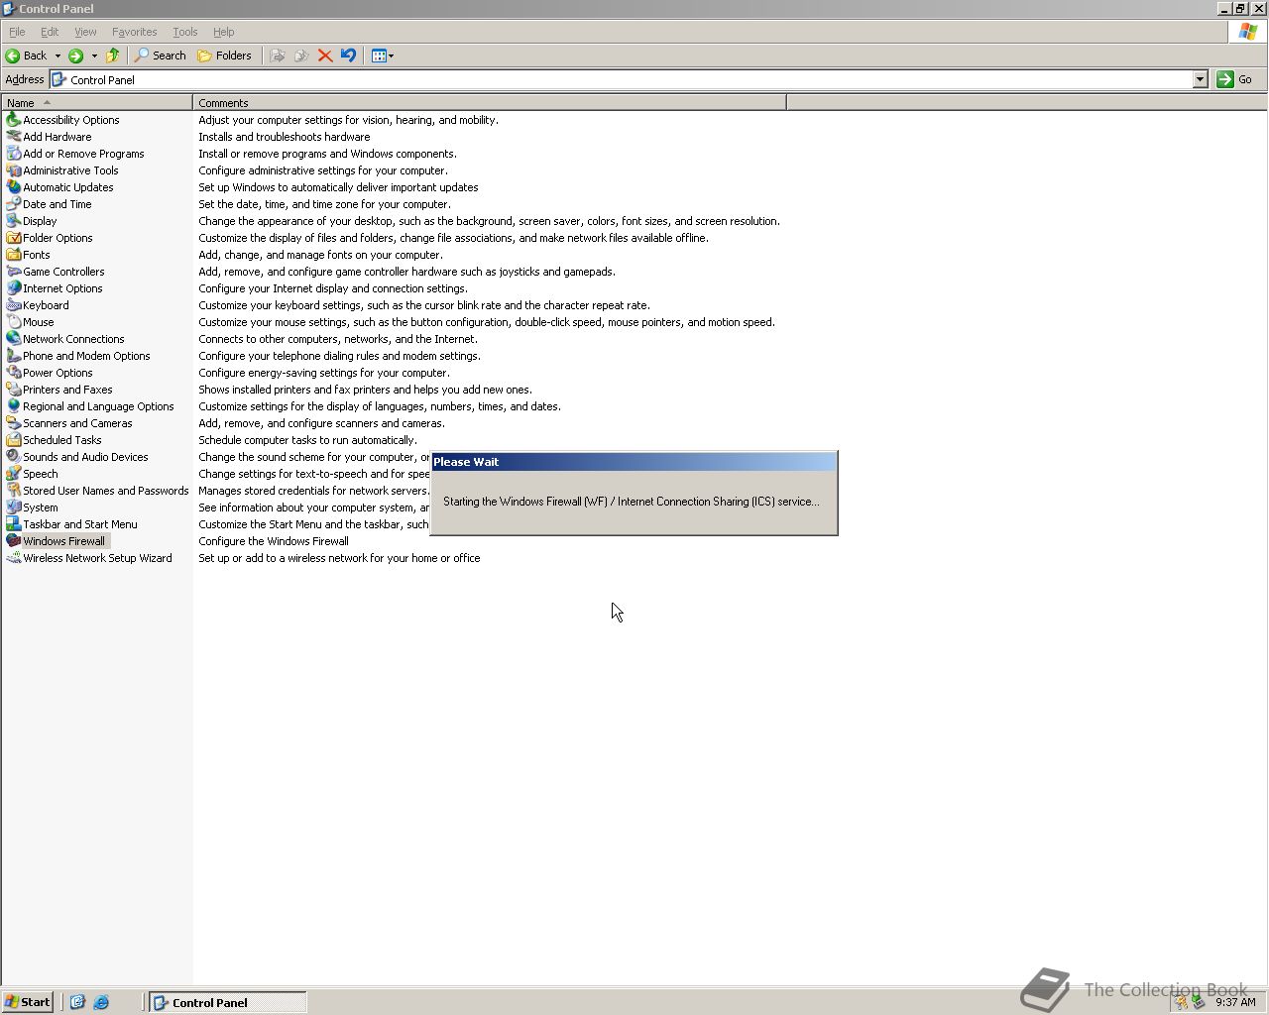
Task: Click the Copy To toolbar icon
Action: click(301, 56)
